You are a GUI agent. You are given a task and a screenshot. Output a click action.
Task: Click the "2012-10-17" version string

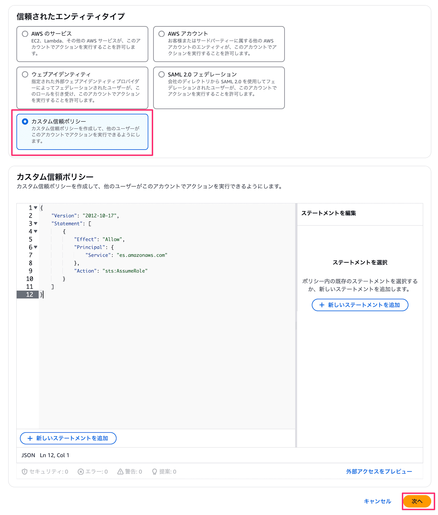coord(99,216)
